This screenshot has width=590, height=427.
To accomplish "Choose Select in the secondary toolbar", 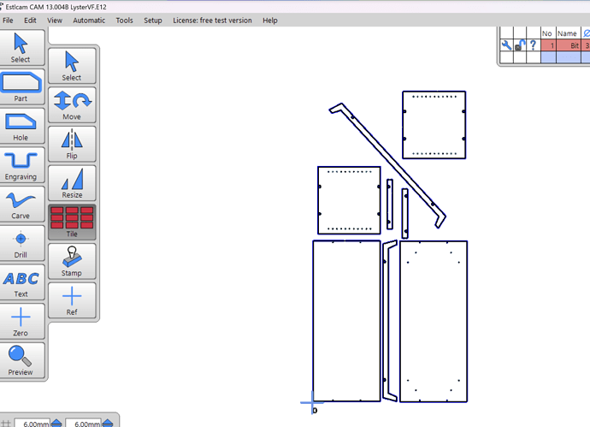I will 72,66.
